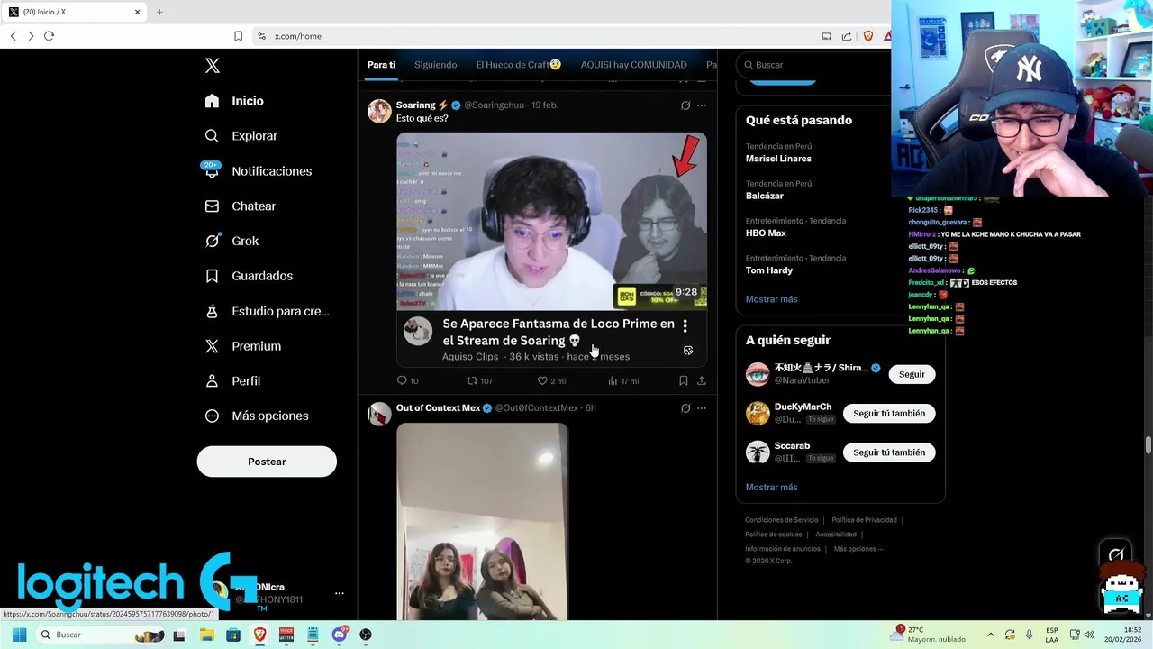Click Mostrar más under Qué está pasando

click(x=771, y=299)
